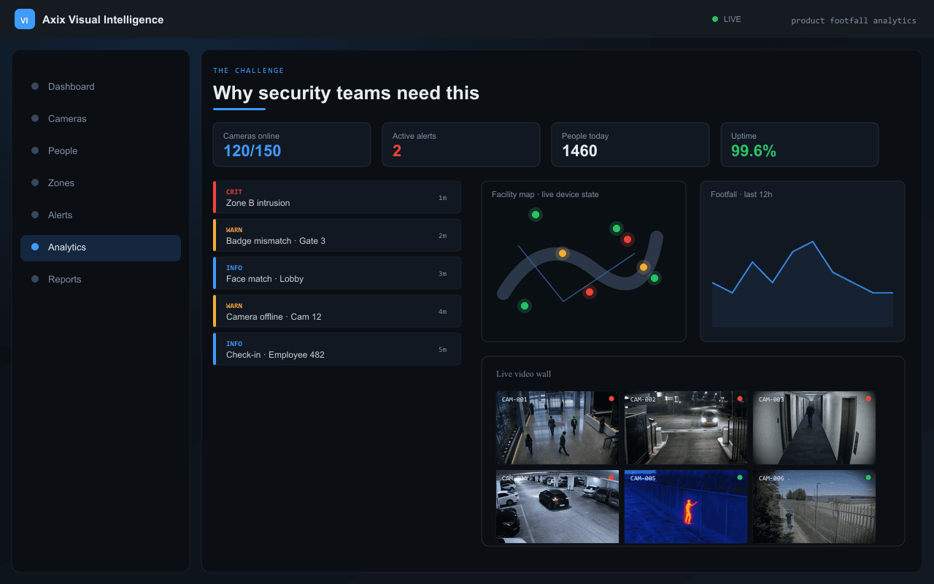
Task: Open the Cameras online 120/150 card
Action: 292,145
